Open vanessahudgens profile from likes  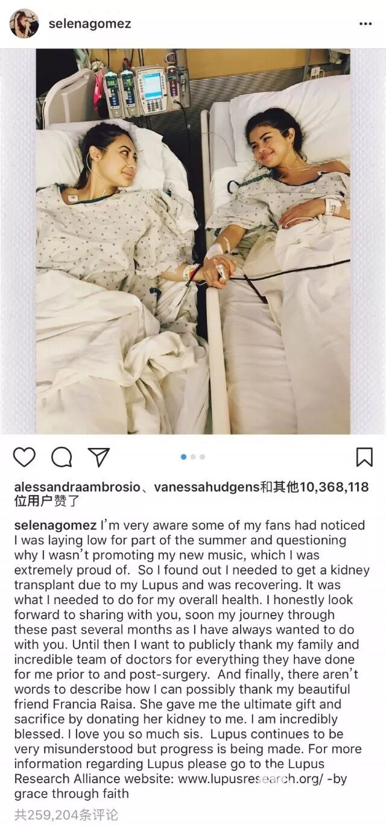207,487
